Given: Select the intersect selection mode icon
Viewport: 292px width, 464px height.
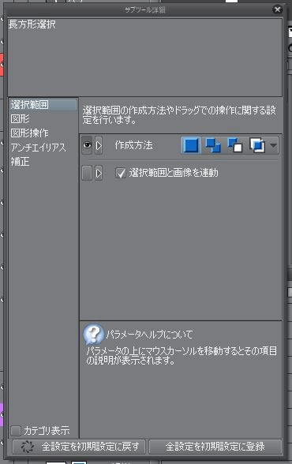Looking at the screenshot, I should (x=257, y=145).
